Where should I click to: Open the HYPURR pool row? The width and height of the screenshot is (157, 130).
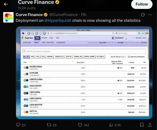pos(84,74)
